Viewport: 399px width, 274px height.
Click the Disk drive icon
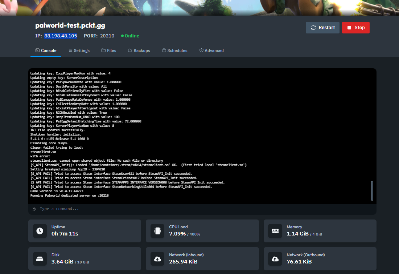tap(40, 259)
